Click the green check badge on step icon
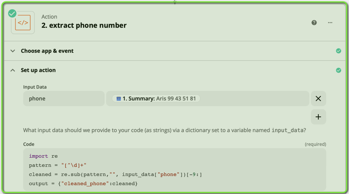 coord(12,14)
